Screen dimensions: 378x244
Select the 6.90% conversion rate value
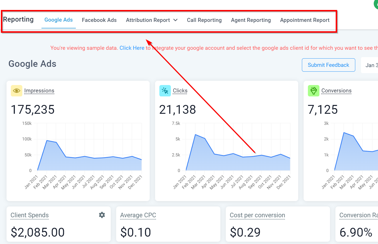[356, 232]
